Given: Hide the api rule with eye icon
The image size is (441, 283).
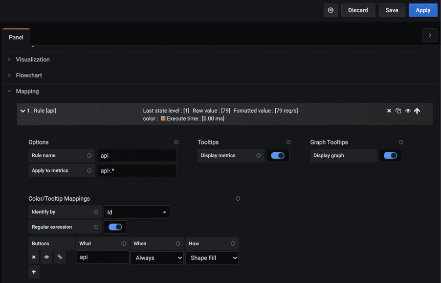Looking at the screenshot, I should point(408,111).
